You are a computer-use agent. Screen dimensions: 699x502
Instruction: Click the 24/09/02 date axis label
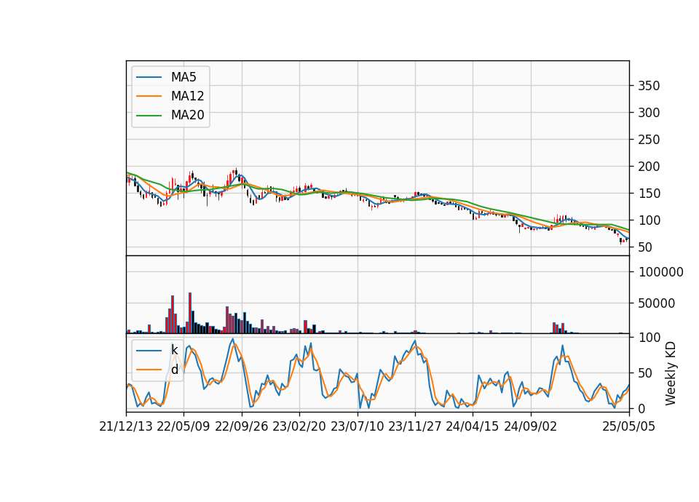pyautogui.click(x=531, y=426)
